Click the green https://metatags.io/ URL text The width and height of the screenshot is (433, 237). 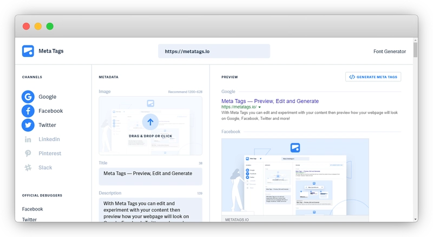pyautogui.click(x=239, y=107)
